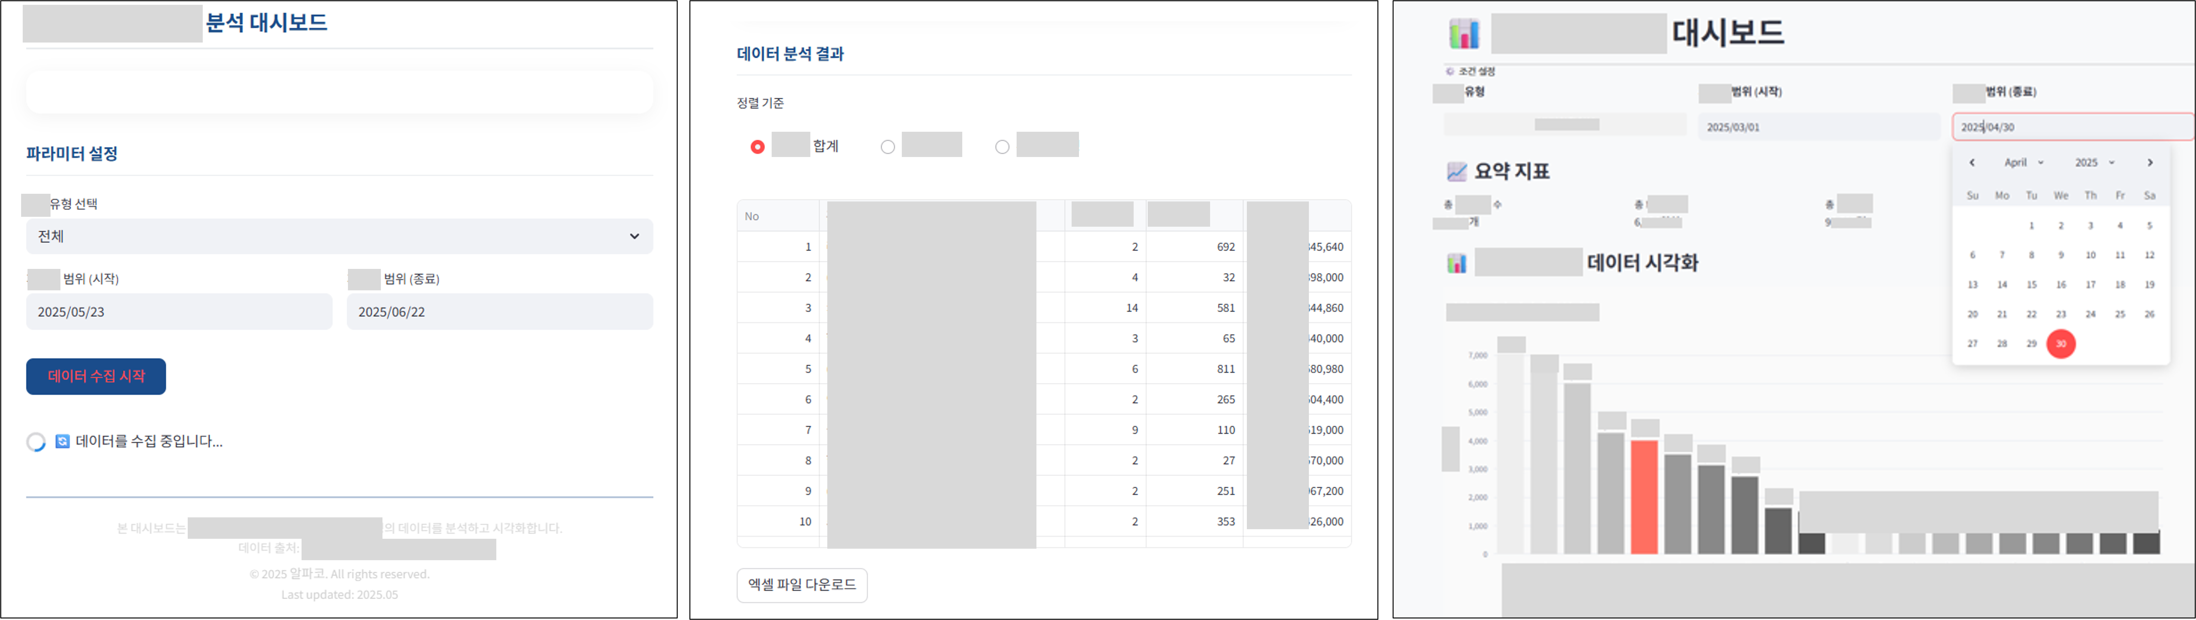The image size is (2196, 620).
Task: Select the 합계 sort radio button
Action: pyautogui.click(x=757, y=147)
